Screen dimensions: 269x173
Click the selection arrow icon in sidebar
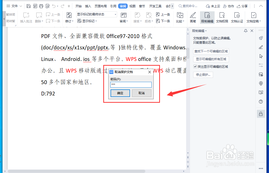pyautogui.click(x=261, y=56)
